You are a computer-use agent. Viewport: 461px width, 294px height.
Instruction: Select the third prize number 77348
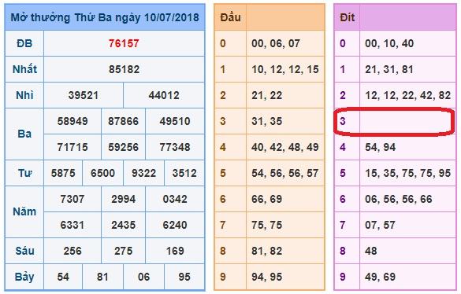175,147
